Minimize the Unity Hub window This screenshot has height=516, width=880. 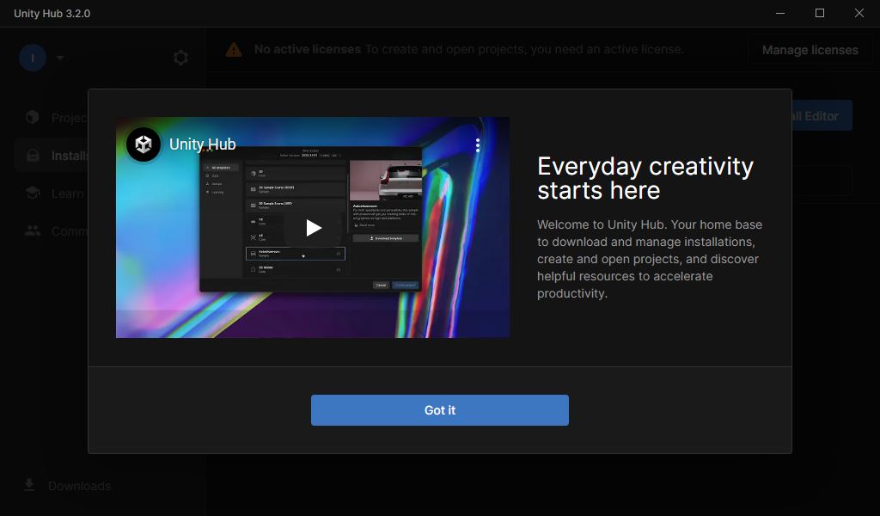(780, 13)
